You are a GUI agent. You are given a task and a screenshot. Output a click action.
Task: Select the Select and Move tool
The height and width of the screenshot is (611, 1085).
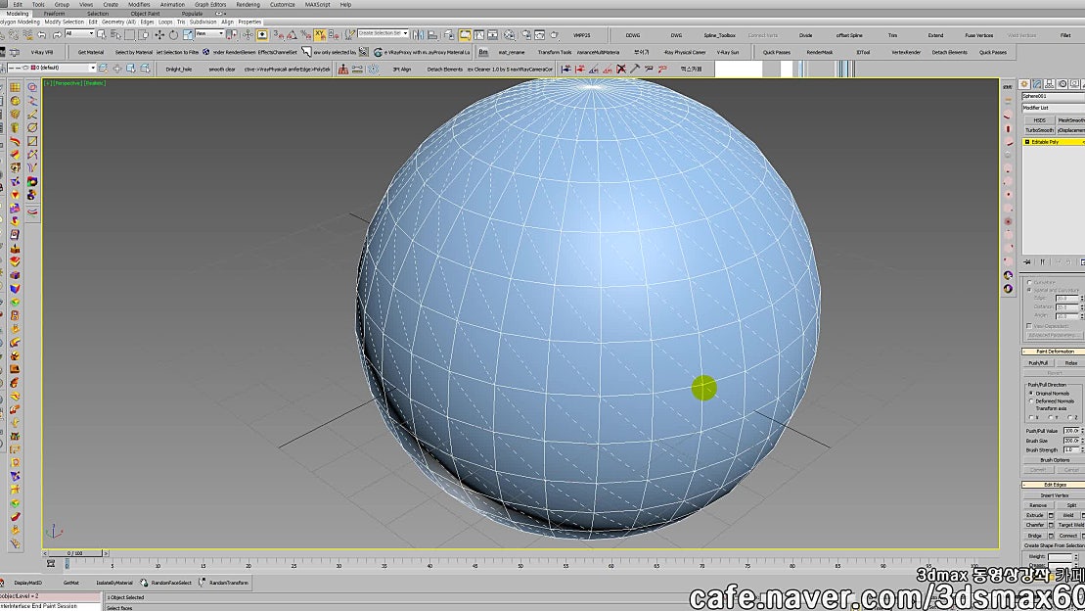pos(159,34)
